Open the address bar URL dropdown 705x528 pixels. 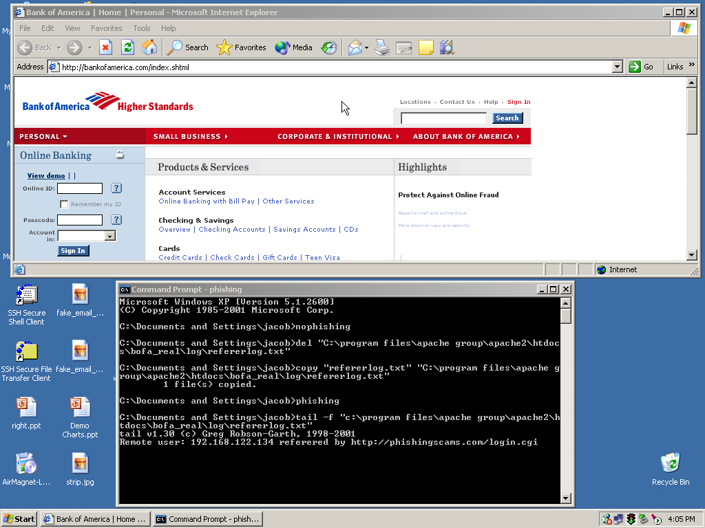pos(617,67)
